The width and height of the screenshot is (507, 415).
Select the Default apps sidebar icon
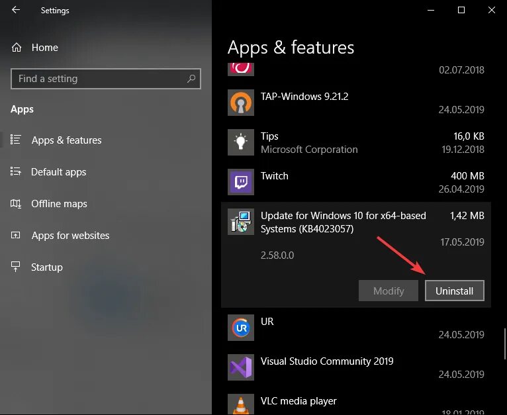15,171
